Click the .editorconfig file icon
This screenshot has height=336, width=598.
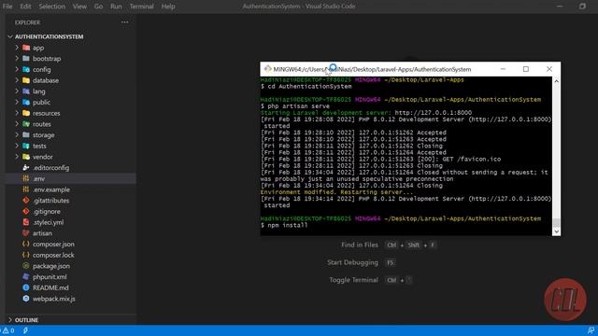[26, 168]
